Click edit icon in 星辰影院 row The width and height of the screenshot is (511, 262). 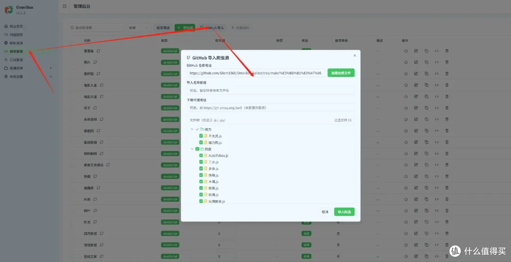click(416, 142)
